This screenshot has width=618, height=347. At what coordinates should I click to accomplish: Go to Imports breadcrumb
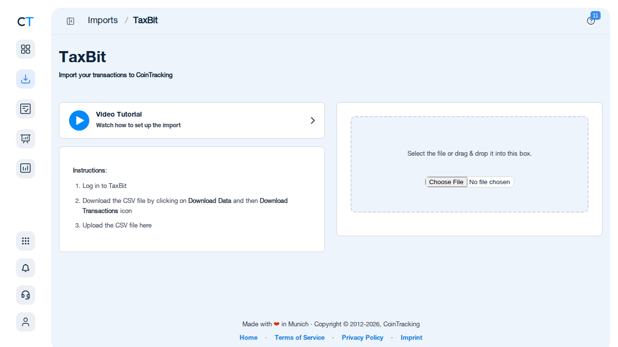103,20
